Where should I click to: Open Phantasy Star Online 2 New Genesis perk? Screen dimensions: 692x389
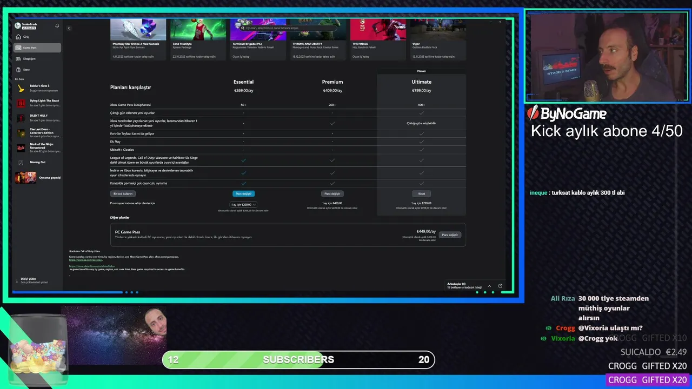[138, 39]
